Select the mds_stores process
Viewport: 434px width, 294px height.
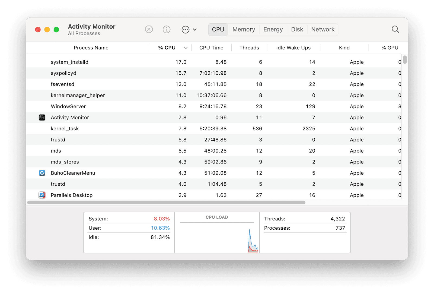[x=214, y=162]
